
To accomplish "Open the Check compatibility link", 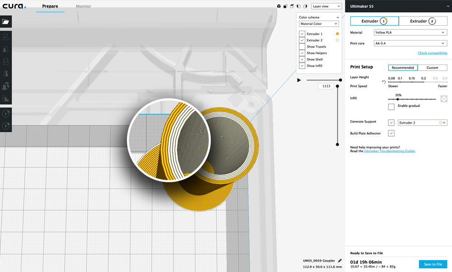I will [432, 53].
